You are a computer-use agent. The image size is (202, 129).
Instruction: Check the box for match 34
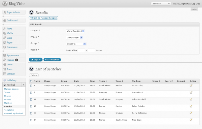pos(31,120)
